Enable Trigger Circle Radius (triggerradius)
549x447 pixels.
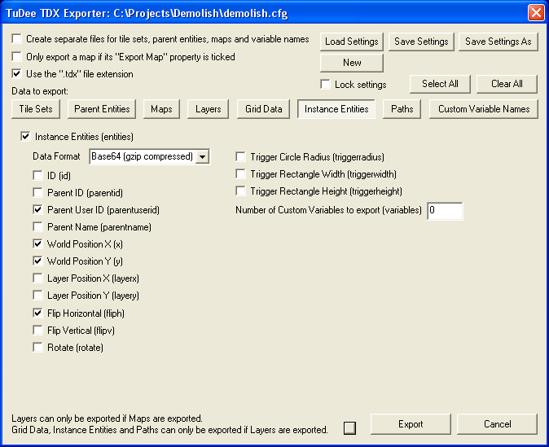(x=240, y=156)
